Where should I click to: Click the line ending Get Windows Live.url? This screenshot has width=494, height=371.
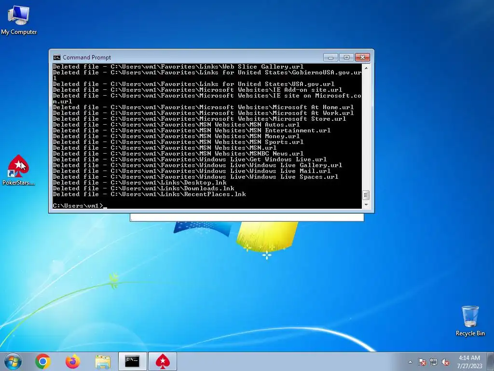[190, 159]
